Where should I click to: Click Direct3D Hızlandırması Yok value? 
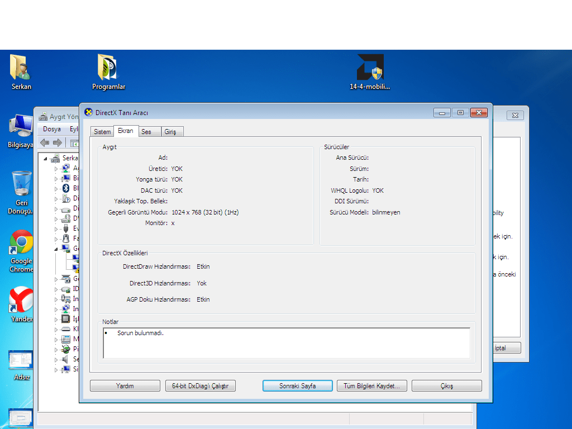click(x=201, y=283)
